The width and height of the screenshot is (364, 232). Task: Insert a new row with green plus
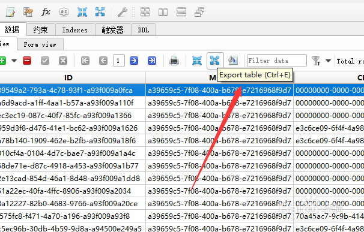pyautogui.click(x=2, y=61)
